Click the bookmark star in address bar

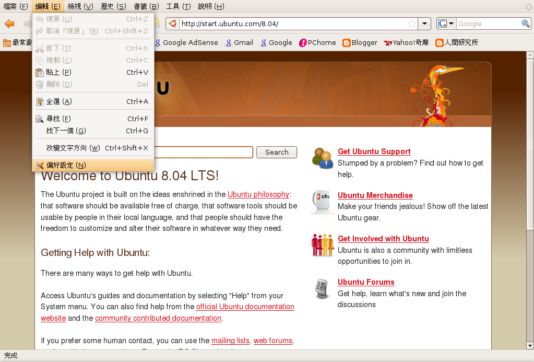pos(412,24)
